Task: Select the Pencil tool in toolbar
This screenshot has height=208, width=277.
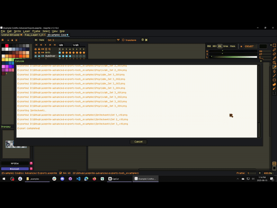Action: click(x=274, y=50)
